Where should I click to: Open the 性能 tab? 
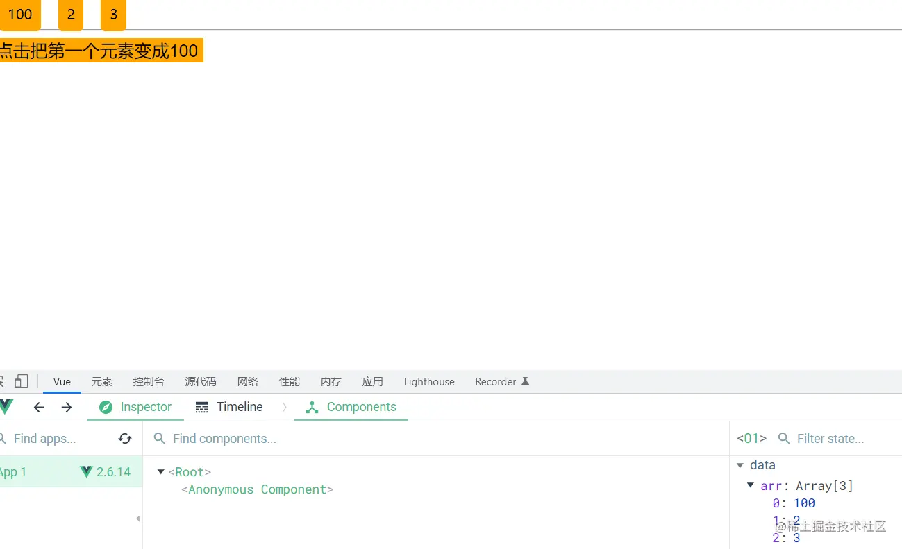290,382
